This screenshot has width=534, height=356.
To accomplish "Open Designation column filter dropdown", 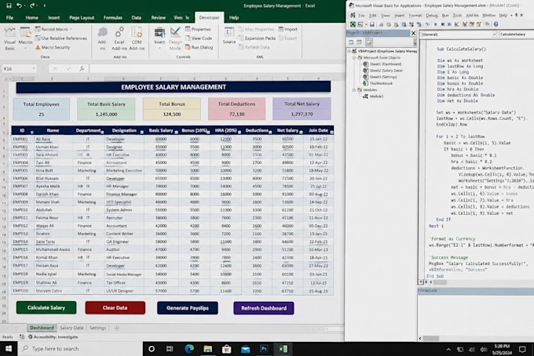I will pyautogui.click(x=141, y=132).
